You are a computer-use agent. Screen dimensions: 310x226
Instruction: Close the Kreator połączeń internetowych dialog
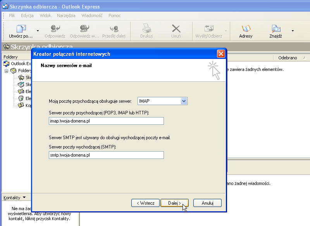[221, 54]
